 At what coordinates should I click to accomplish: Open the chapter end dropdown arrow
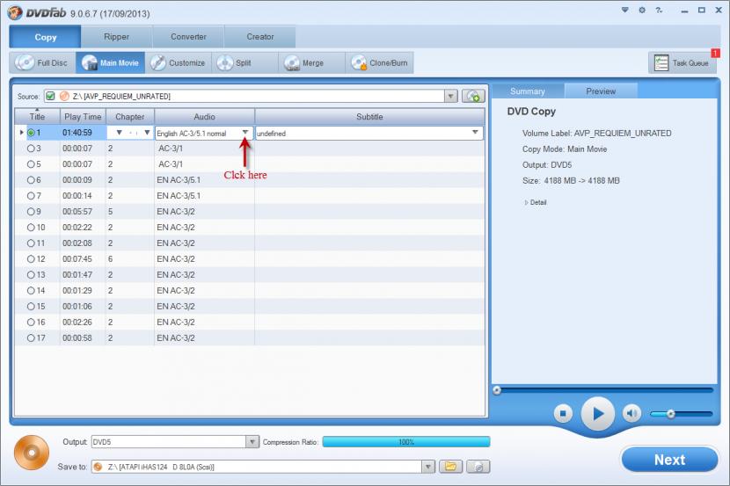147,133
